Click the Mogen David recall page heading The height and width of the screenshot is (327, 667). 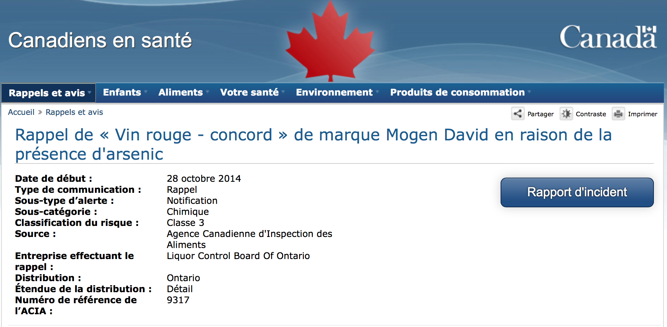[313, 144]
